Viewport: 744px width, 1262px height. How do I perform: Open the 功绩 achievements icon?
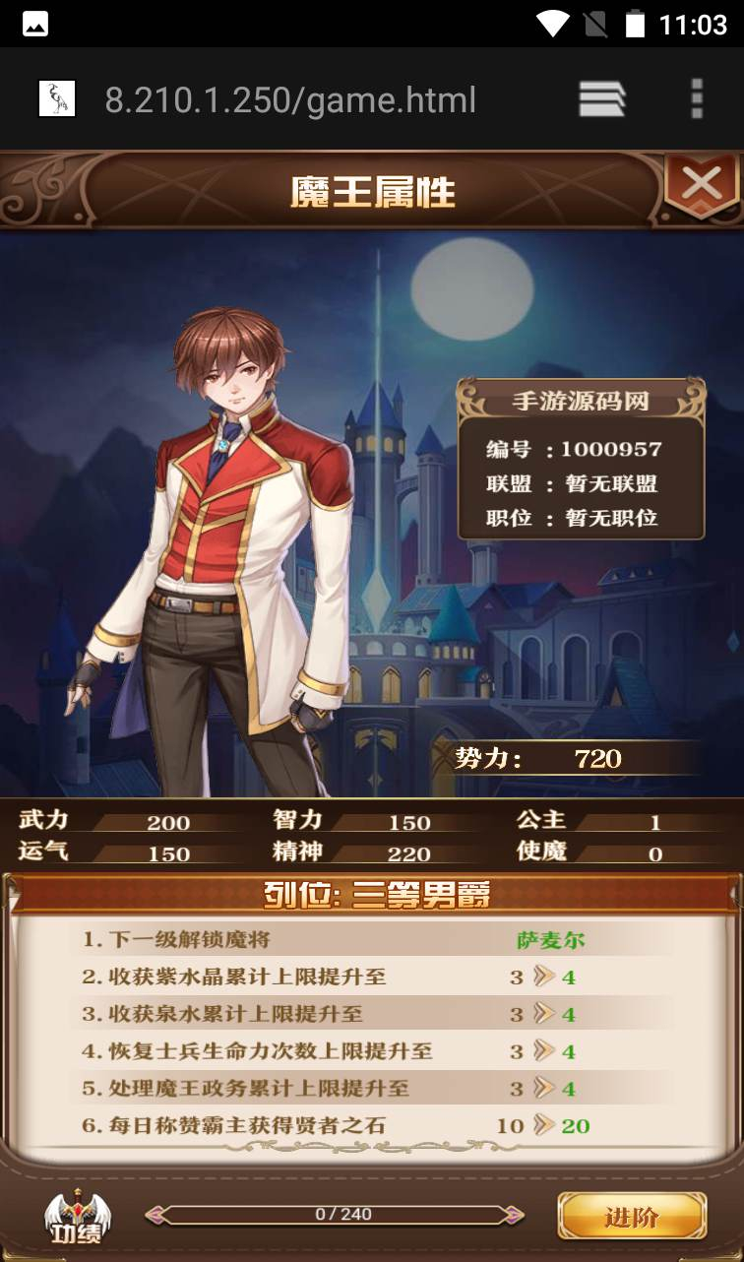coord(78,1216)
